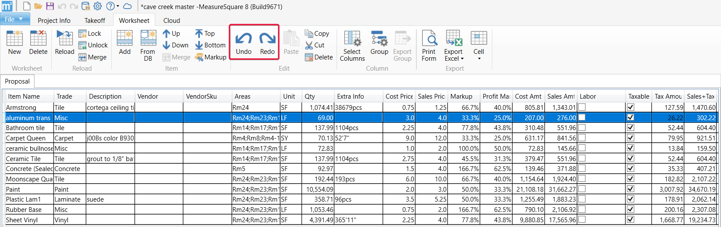The width and height of the screenshot is (721, 227).
Task: Switch to Project Info tab
Action: (54, 20)
